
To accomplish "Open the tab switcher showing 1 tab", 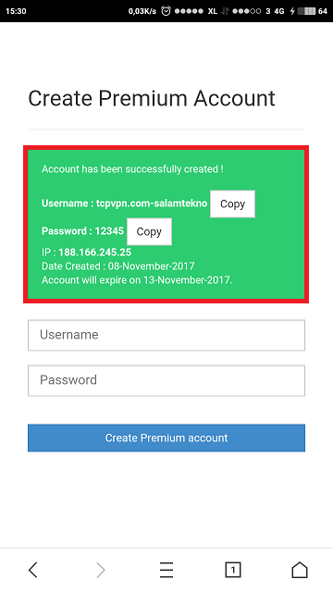I will [233, 570].
